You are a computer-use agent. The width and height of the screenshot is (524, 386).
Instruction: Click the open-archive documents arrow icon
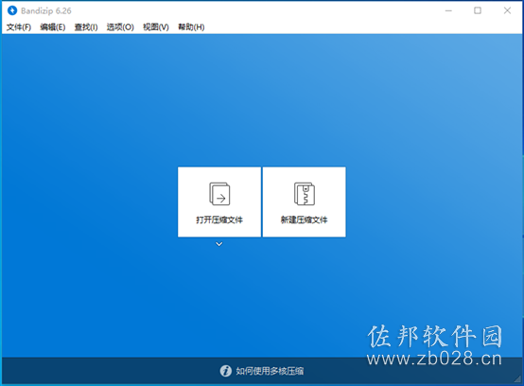tap(219, 194)
